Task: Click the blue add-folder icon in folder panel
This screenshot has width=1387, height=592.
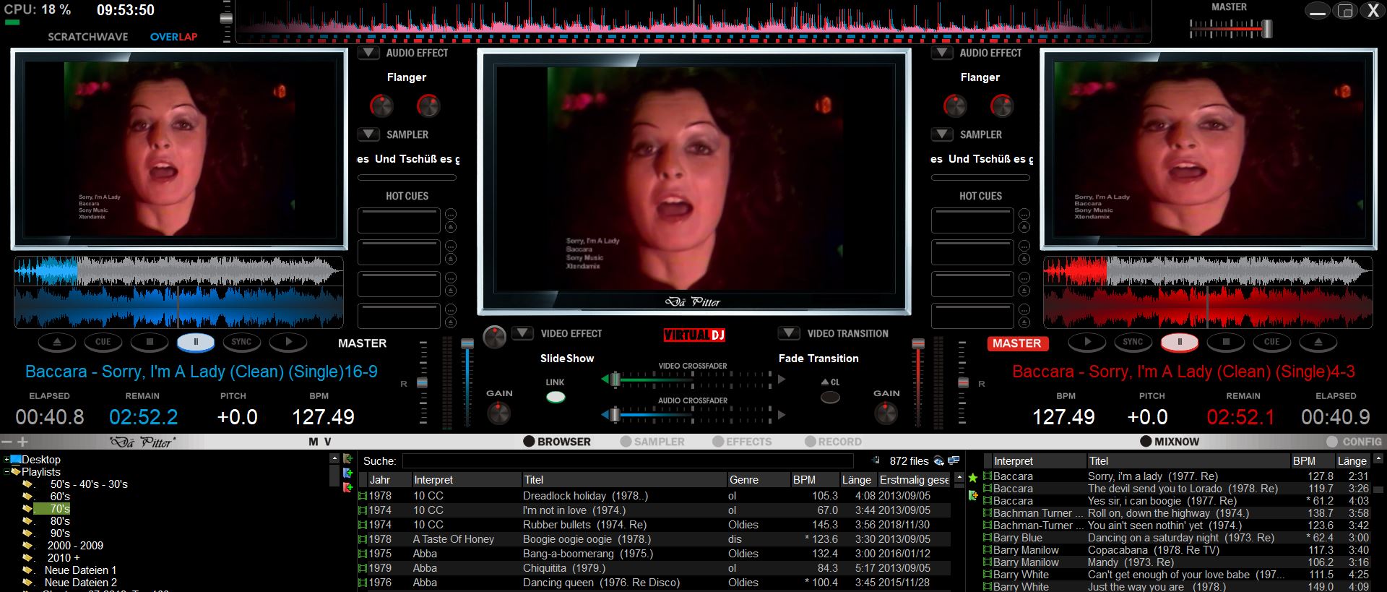Action: [347, 473]
